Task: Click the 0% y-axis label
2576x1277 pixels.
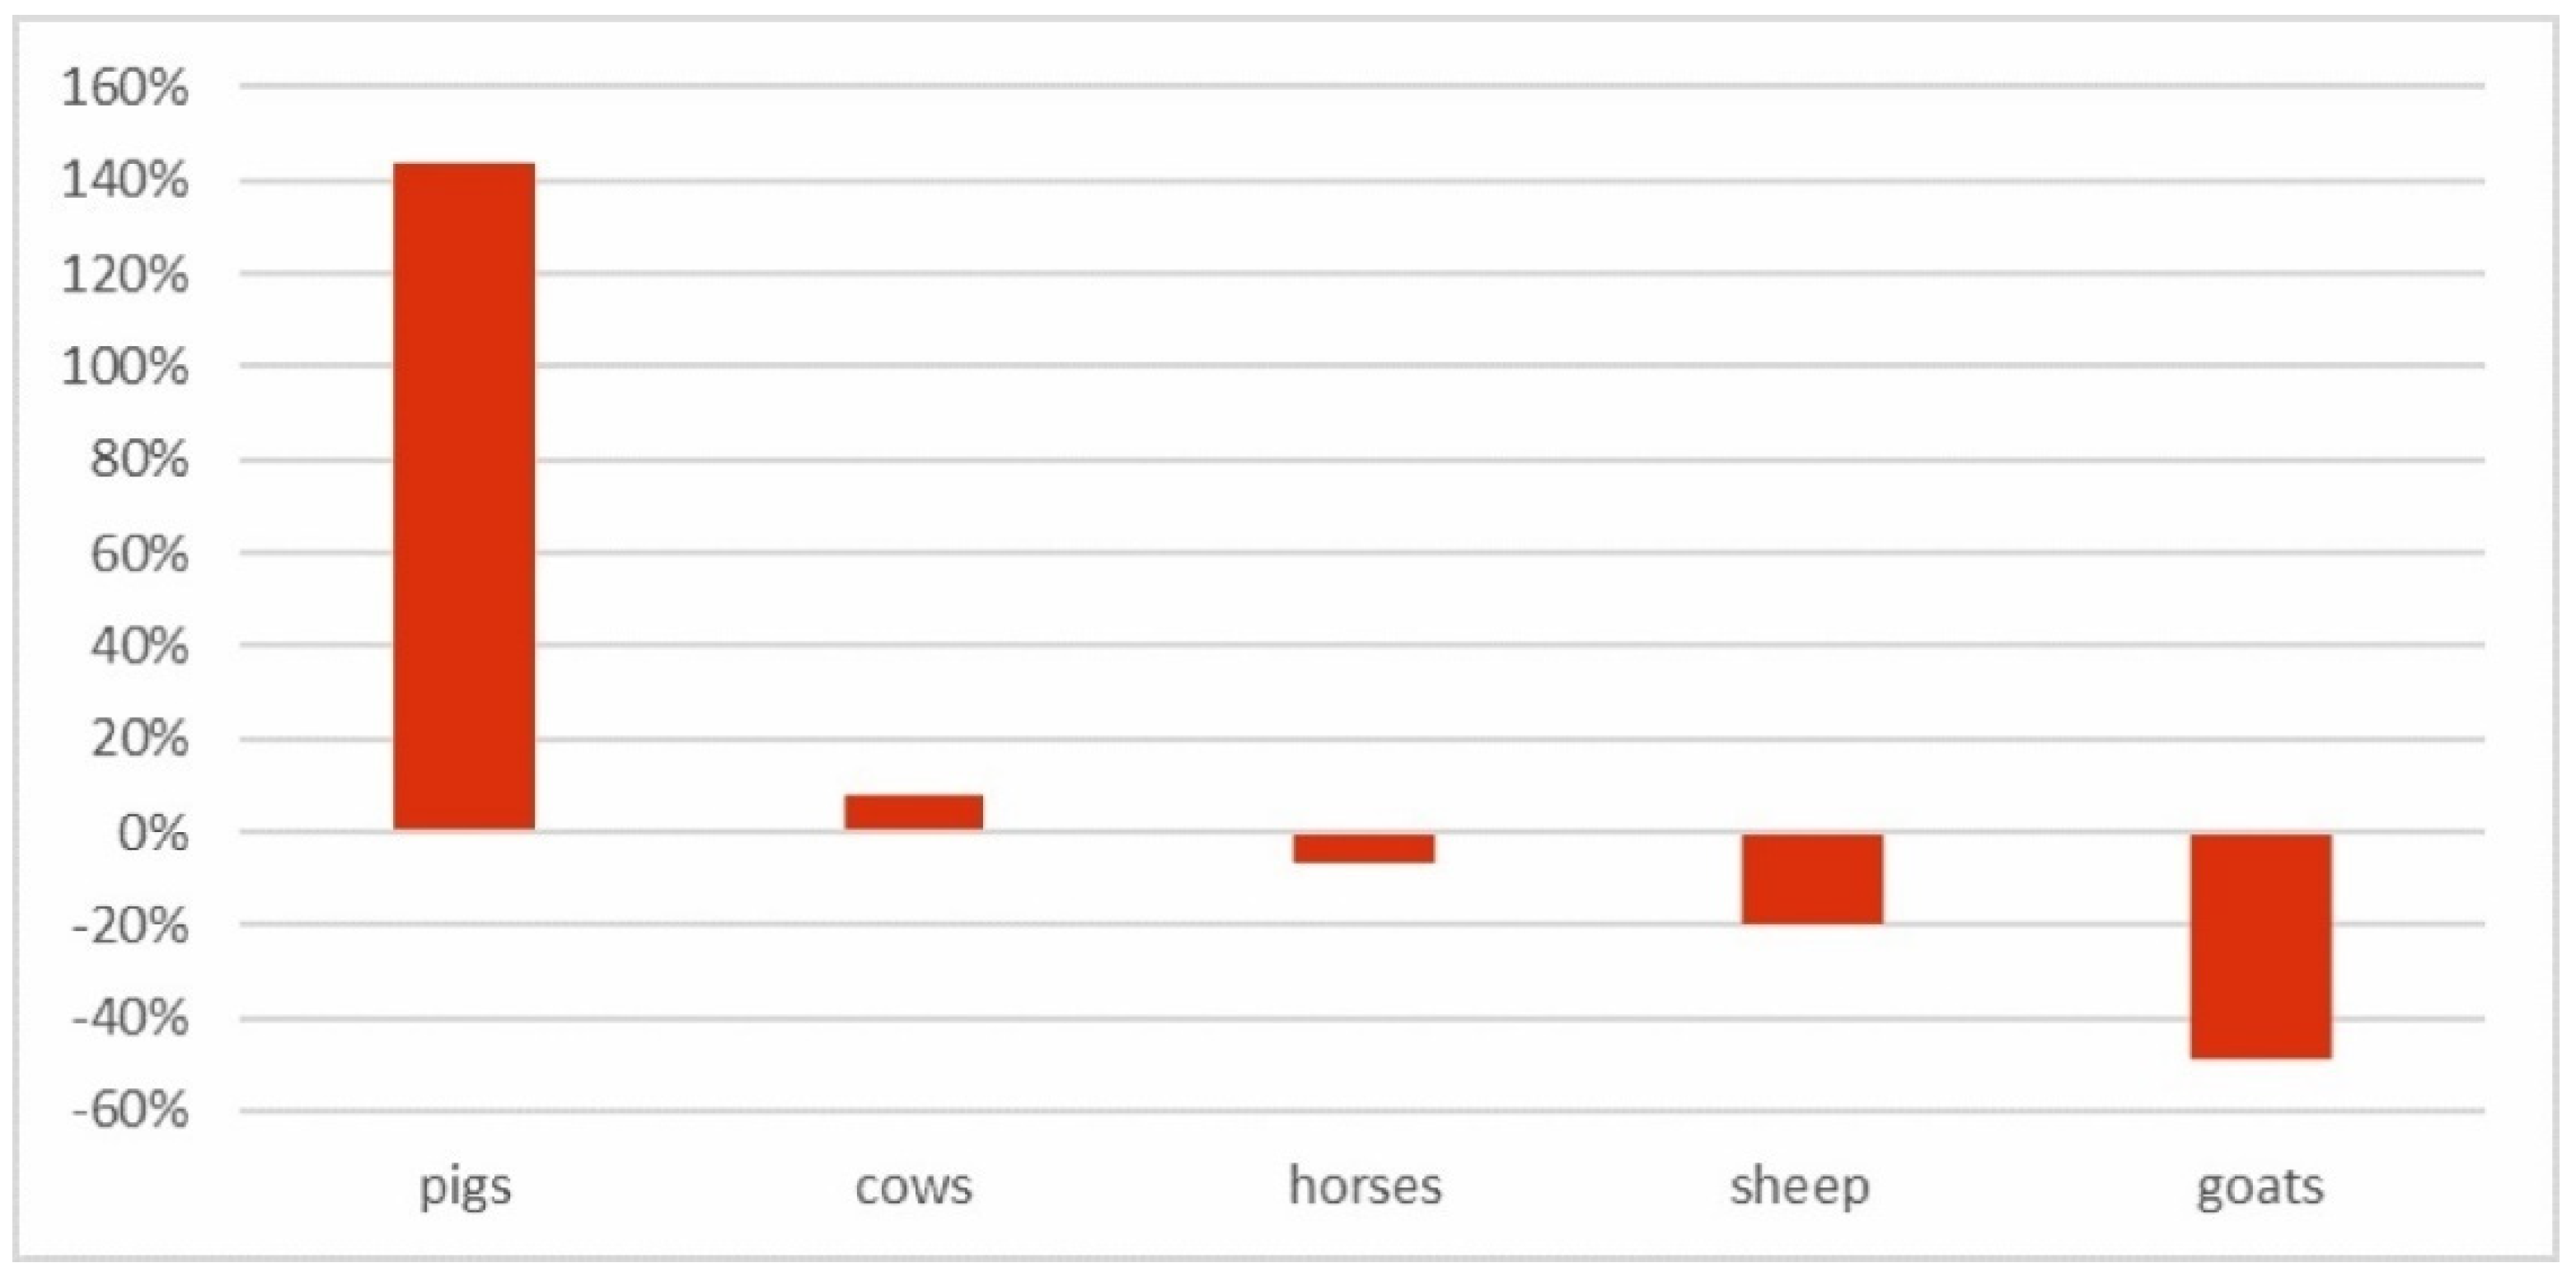Action: pos(152,832)
